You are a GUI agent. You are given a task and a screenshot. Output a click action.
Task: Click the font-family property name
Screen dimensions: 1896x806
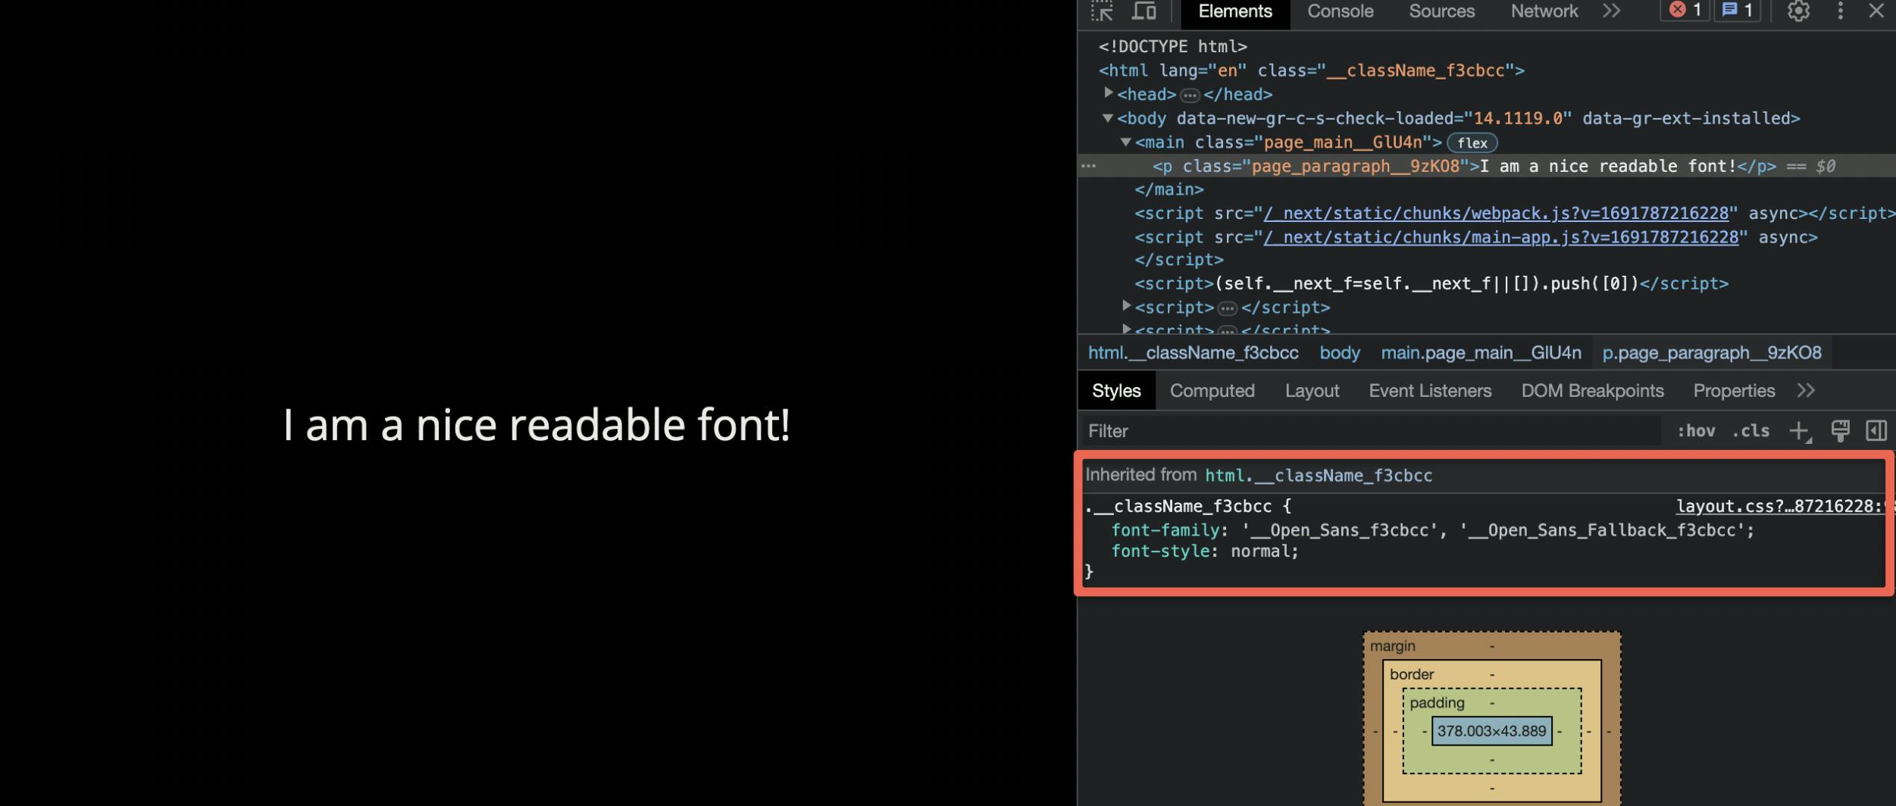[1165, 530]
